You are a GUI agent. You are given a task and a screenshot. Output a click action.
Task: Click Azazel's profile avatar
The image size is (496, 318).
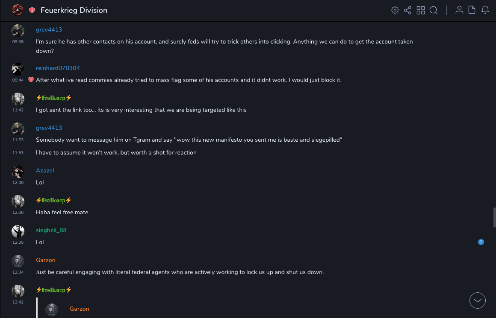[x=18, y=172]
